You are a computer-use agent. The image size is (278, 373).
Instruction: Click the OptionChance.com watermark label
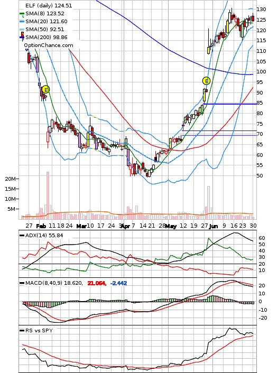point(49,45)
